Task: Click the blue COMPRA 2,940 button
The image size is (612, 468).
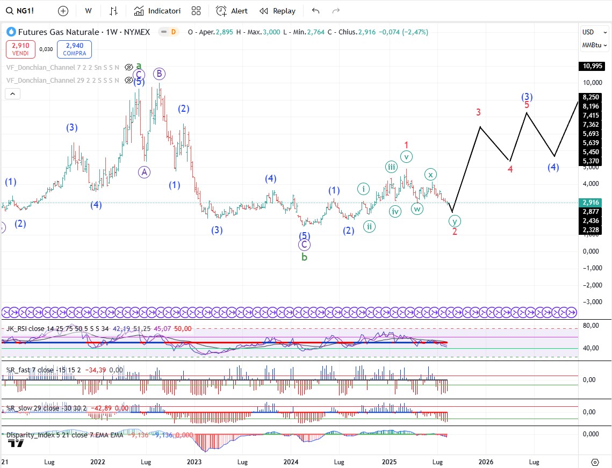Action: pos(74,49)
